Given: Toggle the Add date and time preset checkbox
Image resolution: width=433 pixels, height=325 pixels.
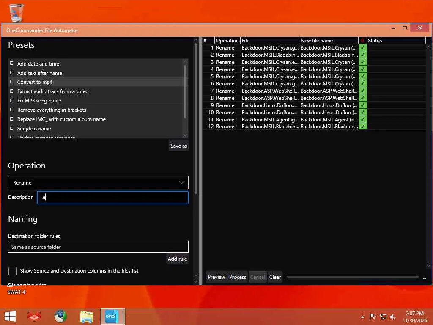Looking at the screenshot, I should pos(11,63).
